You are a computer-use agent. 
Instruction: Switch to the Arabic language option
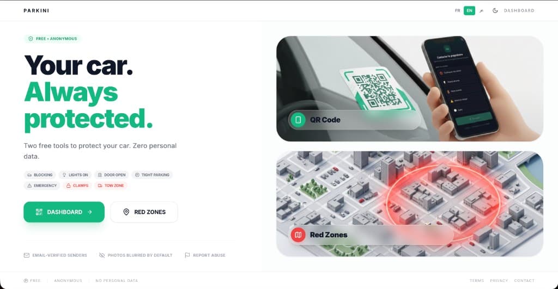click(x=482, y=11)
